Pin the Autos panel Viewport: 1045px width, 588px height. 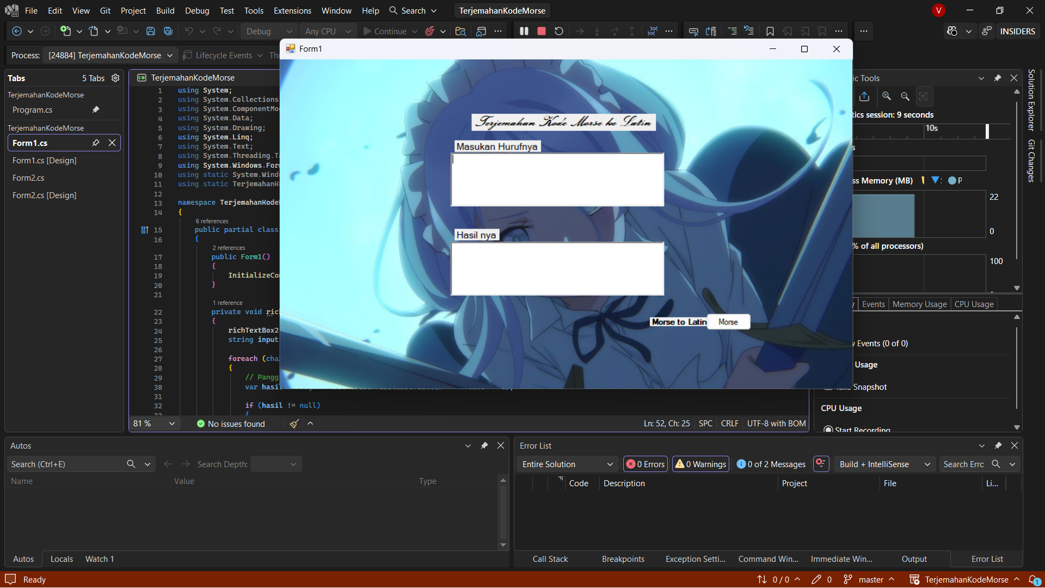[484, 445]
